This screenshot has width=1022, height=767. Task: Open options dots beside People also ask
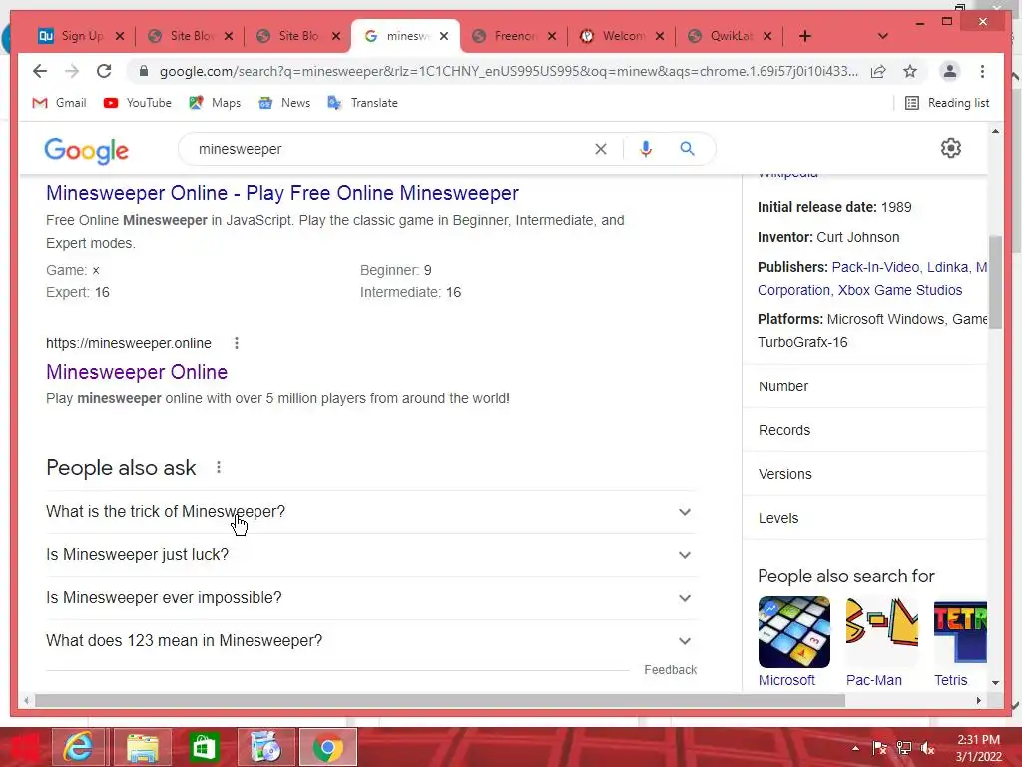pyautogui.click(x=219, y=467)
